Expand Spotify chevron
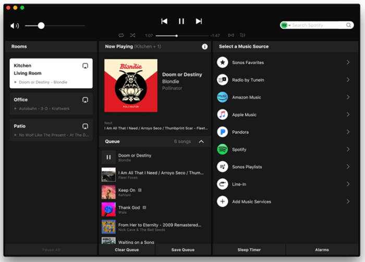The width and height of the screenshot is (365, 262). 348,149
